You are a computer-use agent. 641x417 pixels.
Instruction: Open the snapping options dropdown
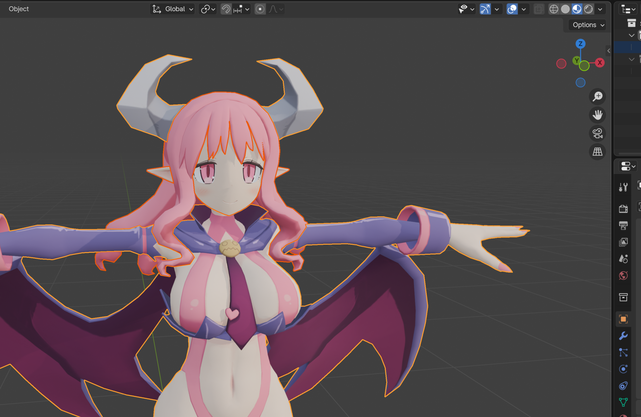(x=241, y=9)
